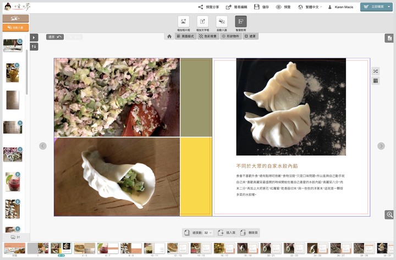Open the cover page thumbnail
Screen dimensions: 396x260
(x=15, y=248)
